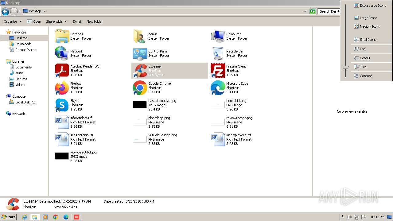
Task: Select the Acrobat Reader DC shortcut icon
Action: pos(62,71)
